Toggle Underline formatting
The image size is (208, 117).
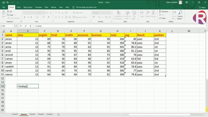click(x=31, y=17)
